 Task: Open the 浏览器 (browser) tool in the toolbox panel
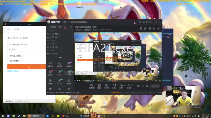(x=50, y=82)
